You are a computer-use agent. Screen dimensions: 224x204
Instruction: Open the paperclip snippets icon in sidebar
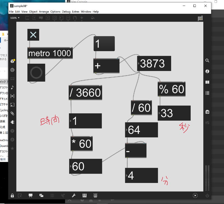pyautogui.click(x=12, y=114)
